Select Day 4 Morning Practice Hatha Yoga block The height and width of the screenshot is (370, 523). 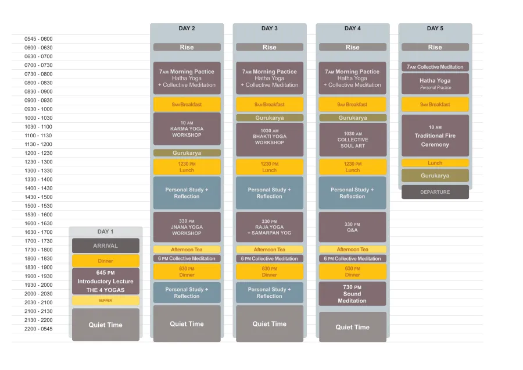point(353,78)
